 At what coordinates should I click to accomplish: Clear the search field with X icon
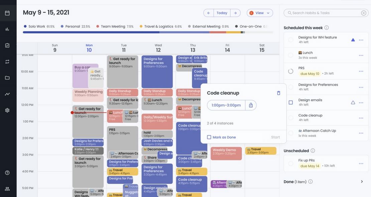coord(364,13)
